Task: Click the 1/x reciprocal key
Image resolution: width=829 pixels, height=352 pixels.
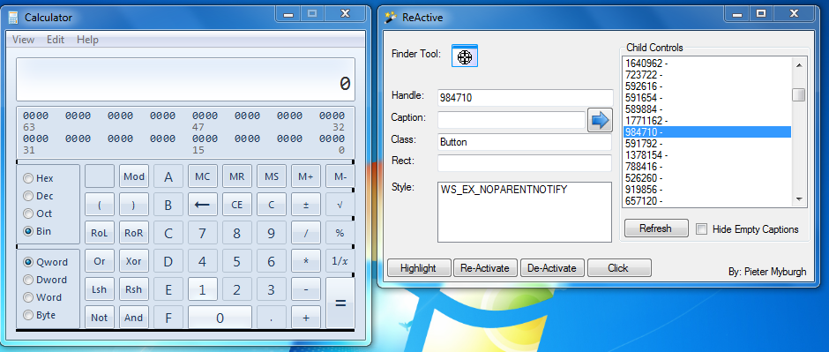Action: click(x=340, y=261)
